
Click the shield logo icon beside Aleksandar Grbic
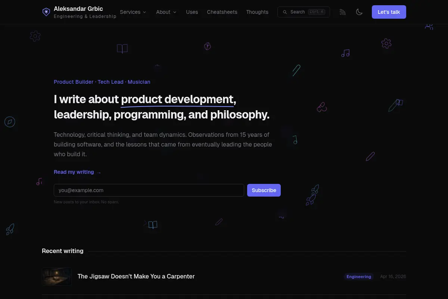pyautogui.click(x=46, y=12)
